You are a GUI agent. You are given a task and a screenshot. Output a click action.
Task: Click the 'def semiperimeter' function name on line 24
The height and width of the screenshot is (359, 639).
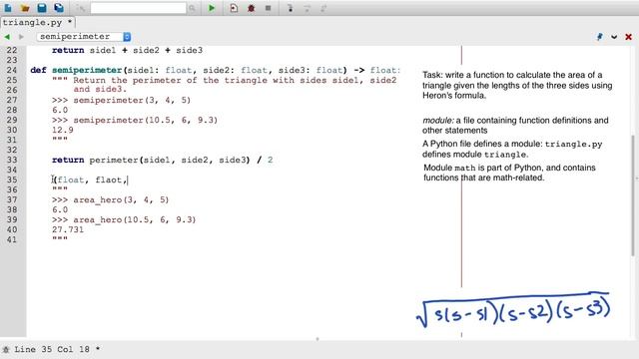pyautogui.click(x=87, y=70)
